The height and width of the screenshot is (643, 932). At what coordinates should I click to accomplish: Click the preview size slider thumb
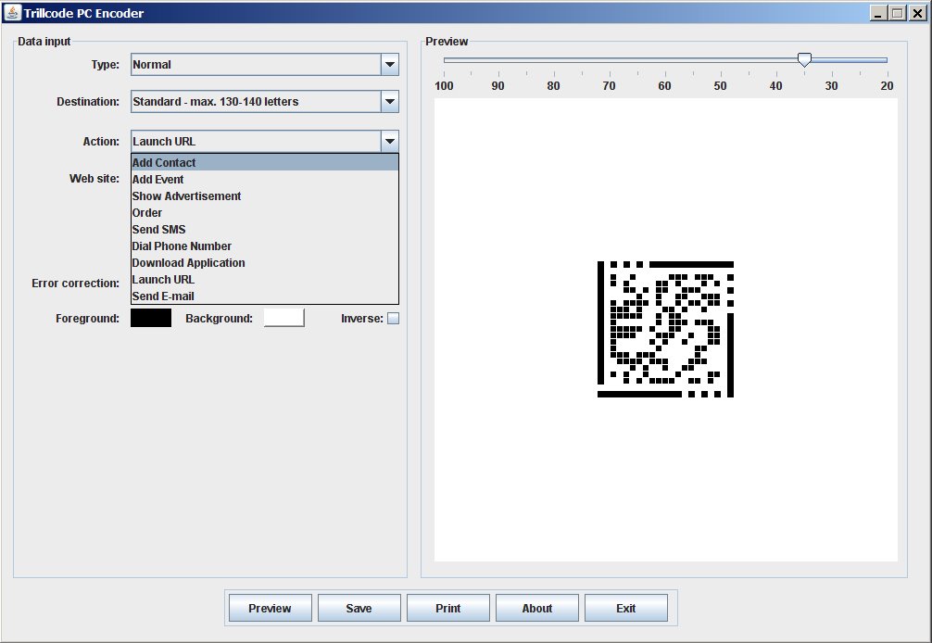(804, 59)
